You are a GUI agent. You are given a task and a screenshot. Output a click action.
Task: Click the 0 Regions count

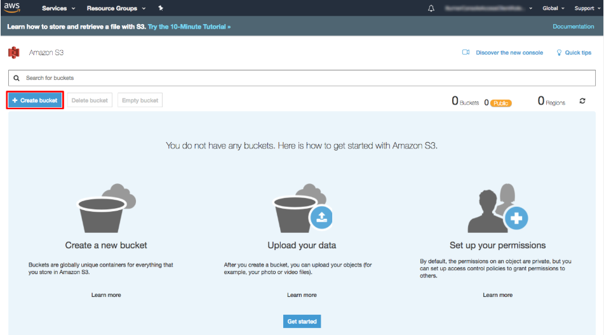coord(551,101)
